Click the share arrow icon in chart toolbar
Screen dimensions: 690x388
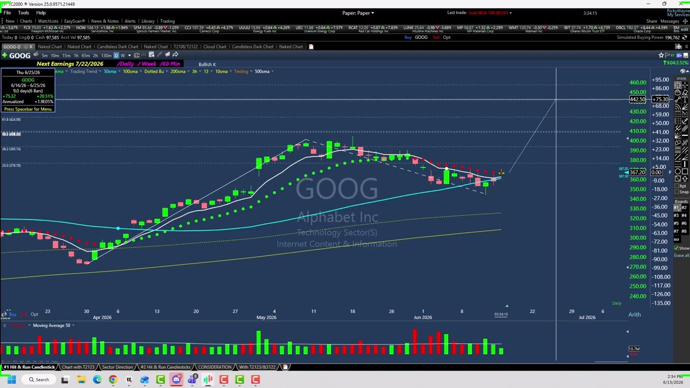tap(175, 54)
